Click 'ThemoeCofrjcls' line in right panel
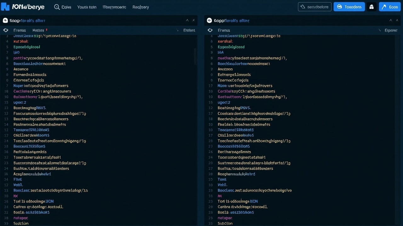This screenshot has width=403, height=226. (233, 80)
